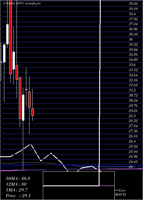
Task: Click the 32.16 price axis label
Action: (133, 80)
